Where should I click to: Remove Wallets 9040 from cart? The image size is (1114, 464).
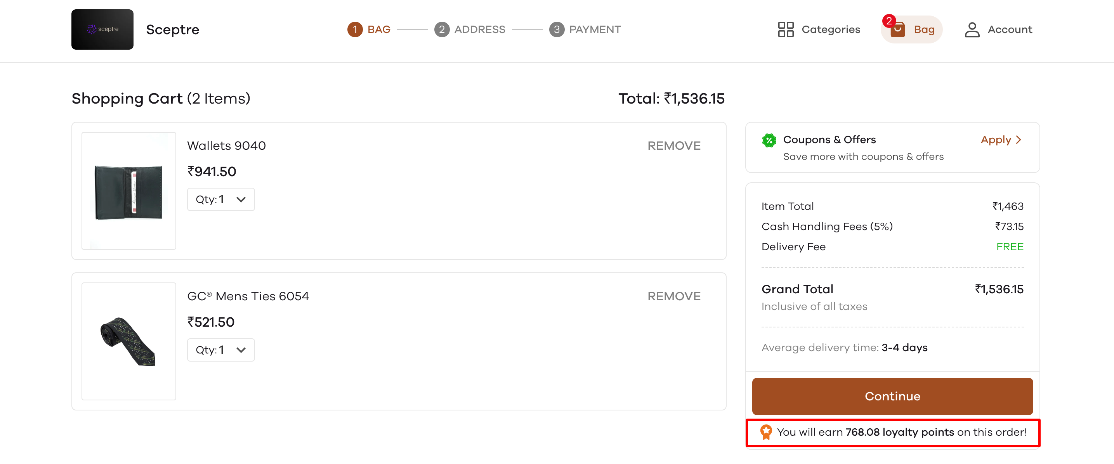pos(674,146)
